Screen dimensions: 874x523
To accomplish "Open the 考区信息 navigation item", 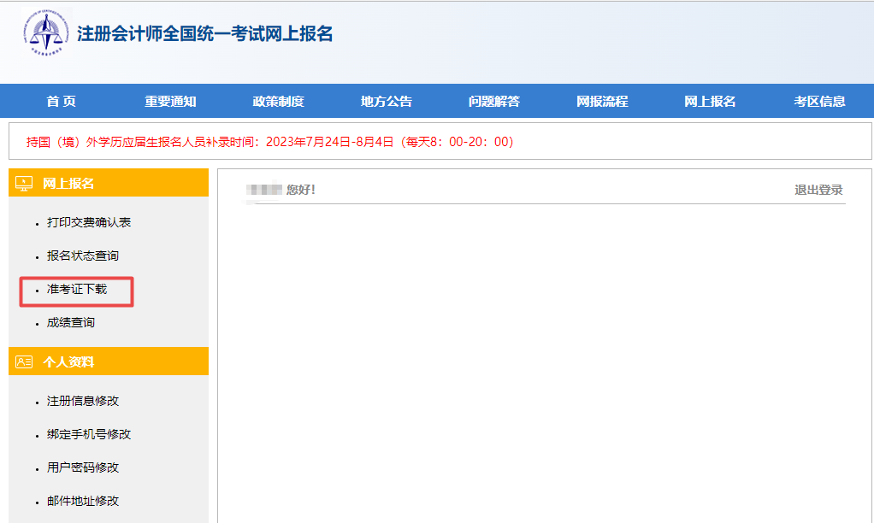I will tap(819, 102).
